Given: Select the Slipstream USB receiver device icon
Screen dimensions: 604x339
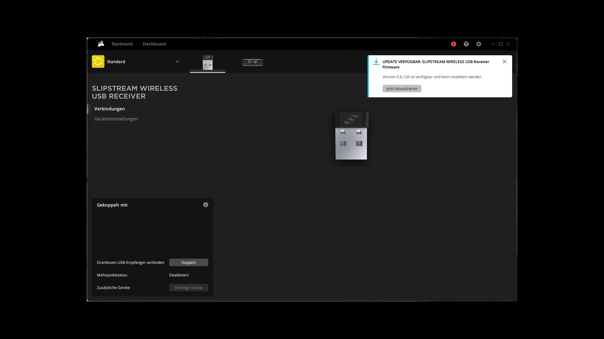Looking at the screenshot, I should [x=208, y=62].
